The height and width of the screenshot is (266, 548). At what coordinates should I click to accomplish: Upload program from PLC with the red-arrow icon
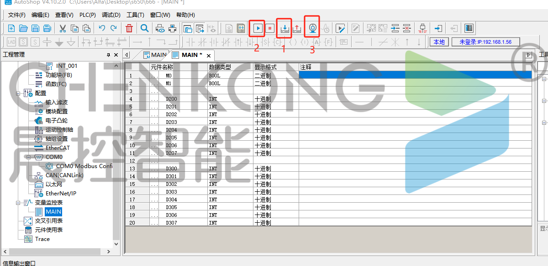point(297,28)
